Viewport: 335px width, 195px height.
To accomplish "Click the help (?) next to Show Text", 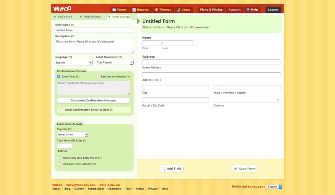I will (x=77, y=76).
